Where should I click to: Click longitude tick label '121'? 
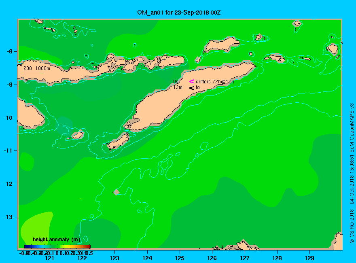pyautogui.click(x=49, y=258)
